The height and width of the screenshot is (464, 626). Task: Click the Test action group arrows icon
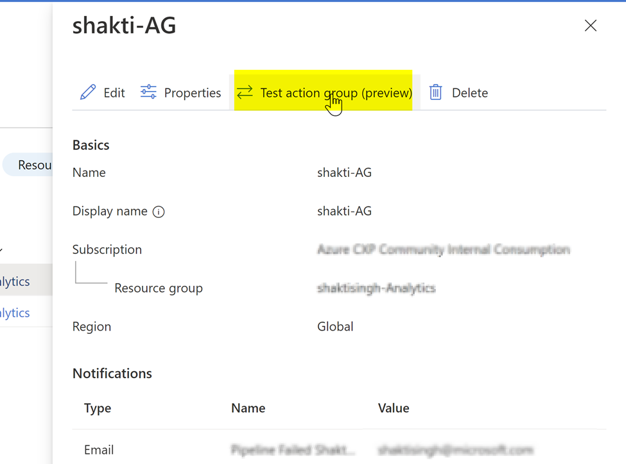click(245, 92)
